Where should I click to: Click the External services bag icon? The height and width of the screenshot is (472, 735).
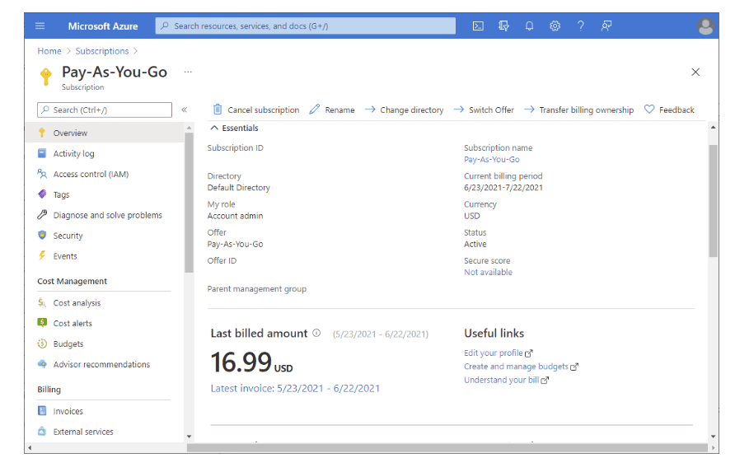[42, 431]
